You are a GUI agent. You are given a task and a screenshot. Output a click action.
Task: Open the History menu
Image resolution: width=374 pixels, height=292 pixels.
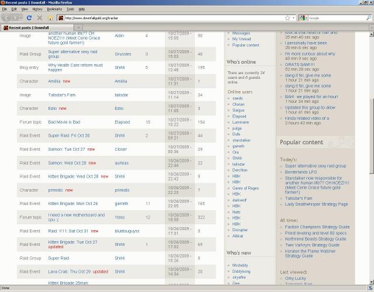(x=37, y=9)
